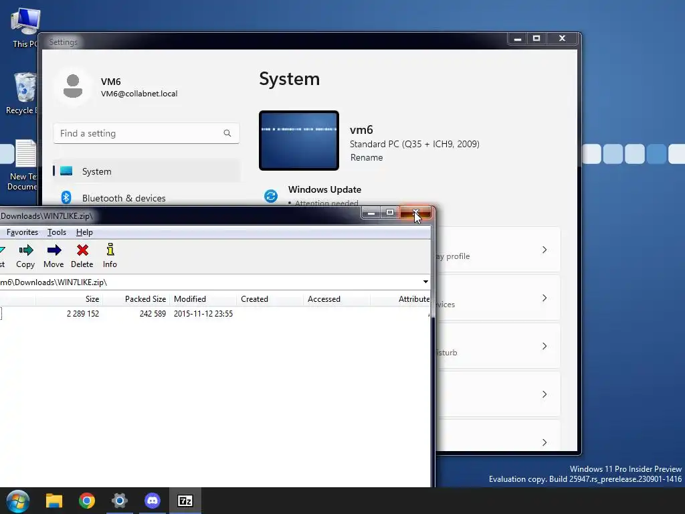Open the Info toolbar icon in 7-Zip
Screen dimensions: 685x514
[x=110, y=250]
